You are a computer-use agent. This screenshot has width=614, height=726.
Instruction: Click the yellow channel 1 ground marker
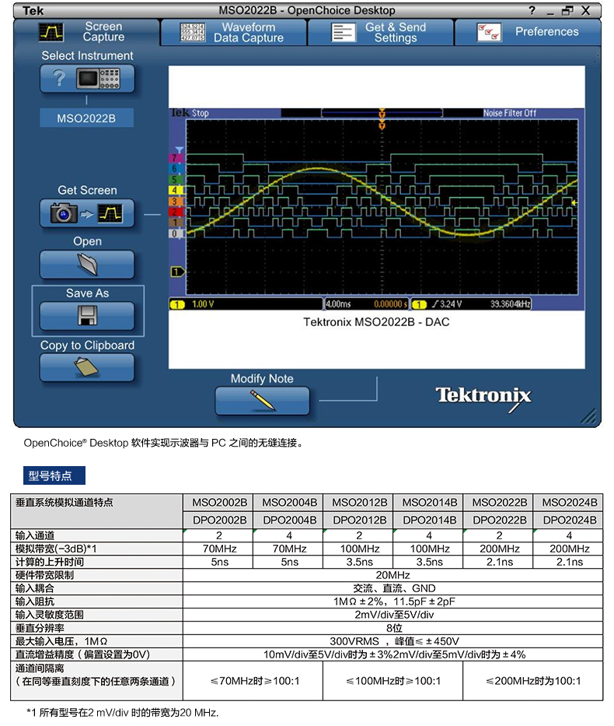click(177, 272)
